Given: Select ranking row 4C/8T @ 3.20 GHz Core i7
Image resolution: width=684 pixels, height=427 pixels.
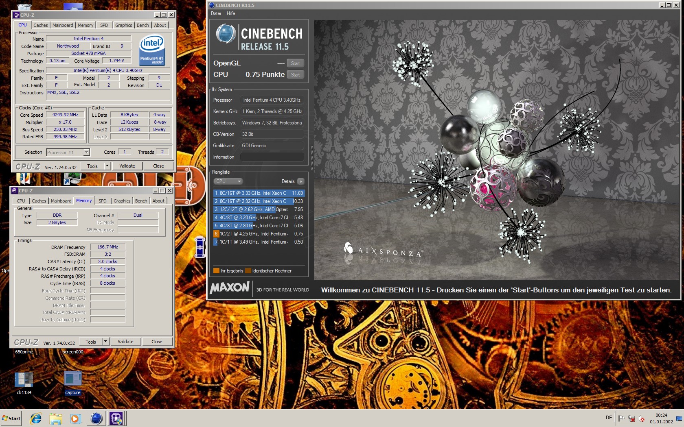Looking at the screenshot, I should [x=259, y=218].
